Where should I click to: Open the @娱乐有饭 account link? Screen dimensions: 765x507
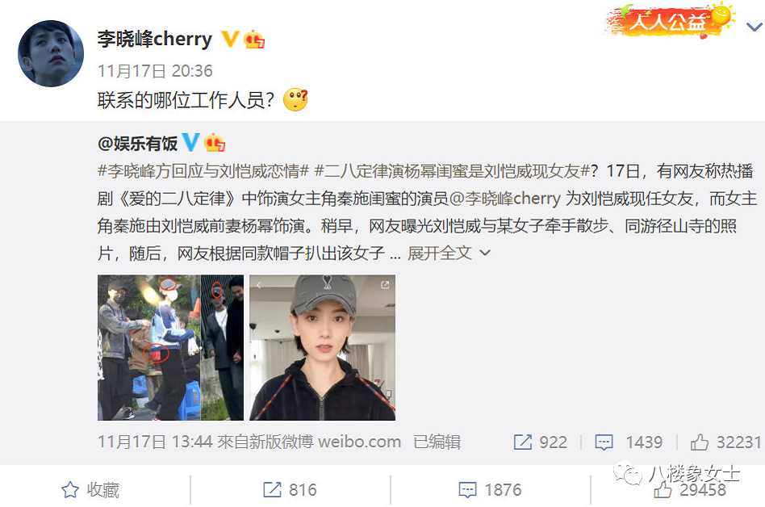(137, 144)
